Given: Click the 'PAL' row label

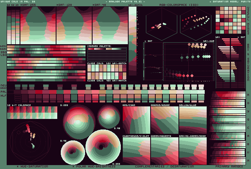Looking at the screenshot, I should click(4, 92).
